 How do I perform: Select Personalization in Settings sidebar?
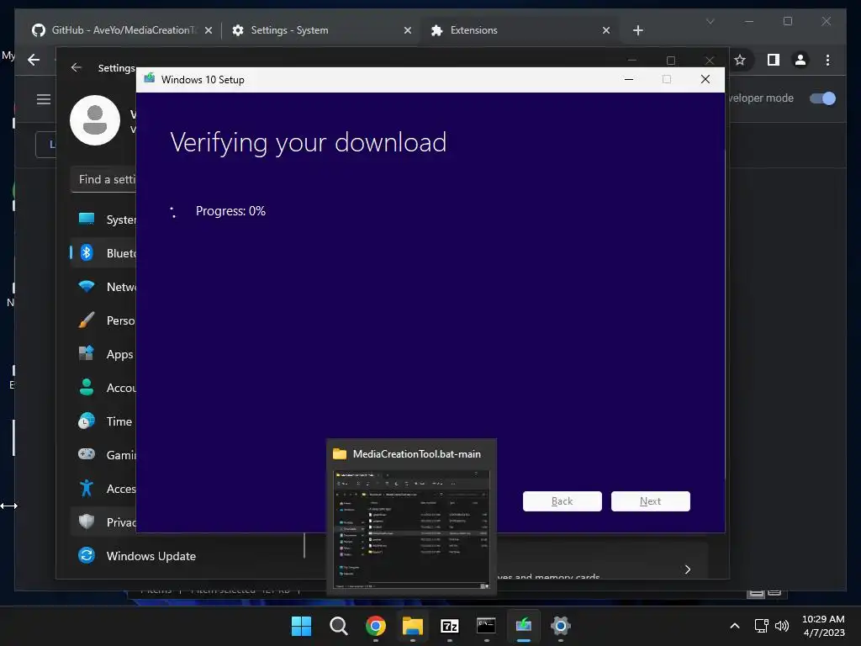click(x=103, y=320)
